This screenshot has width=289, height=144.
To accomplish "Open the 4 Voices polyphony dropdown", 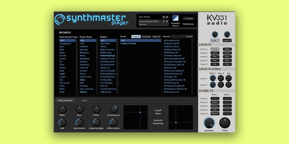I will [x=188, y=18].
